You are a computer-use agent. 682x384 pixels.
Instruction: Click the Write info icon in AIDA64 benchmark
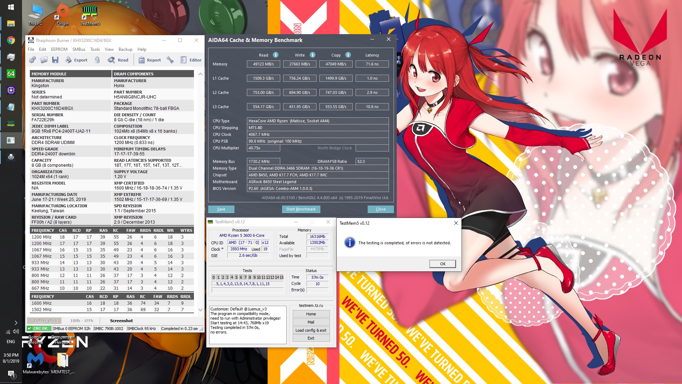pyautogui.click(x=313, y=55)
